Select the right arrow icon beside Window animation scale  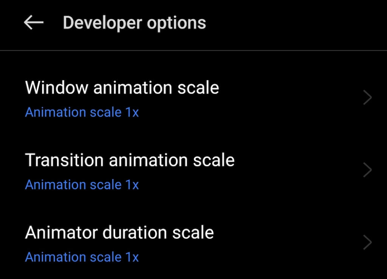pos(367,98)
